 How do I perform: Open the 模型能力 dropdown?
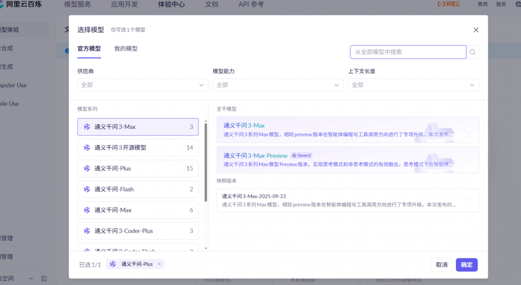[278, 85]
